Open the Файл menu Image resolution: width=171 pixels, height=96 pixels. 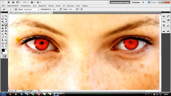point(3,6)
